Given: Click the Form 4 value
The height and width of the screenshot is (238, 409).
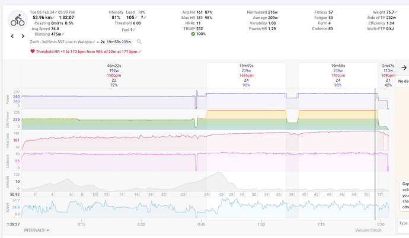Looking at the screenshot, I should (x=330, y=23).
